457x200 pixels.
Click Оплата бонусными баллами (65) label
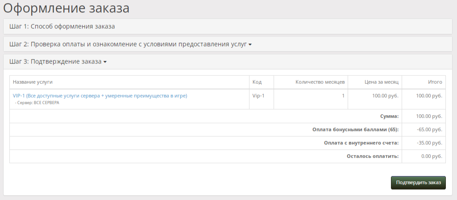point(356,129)
